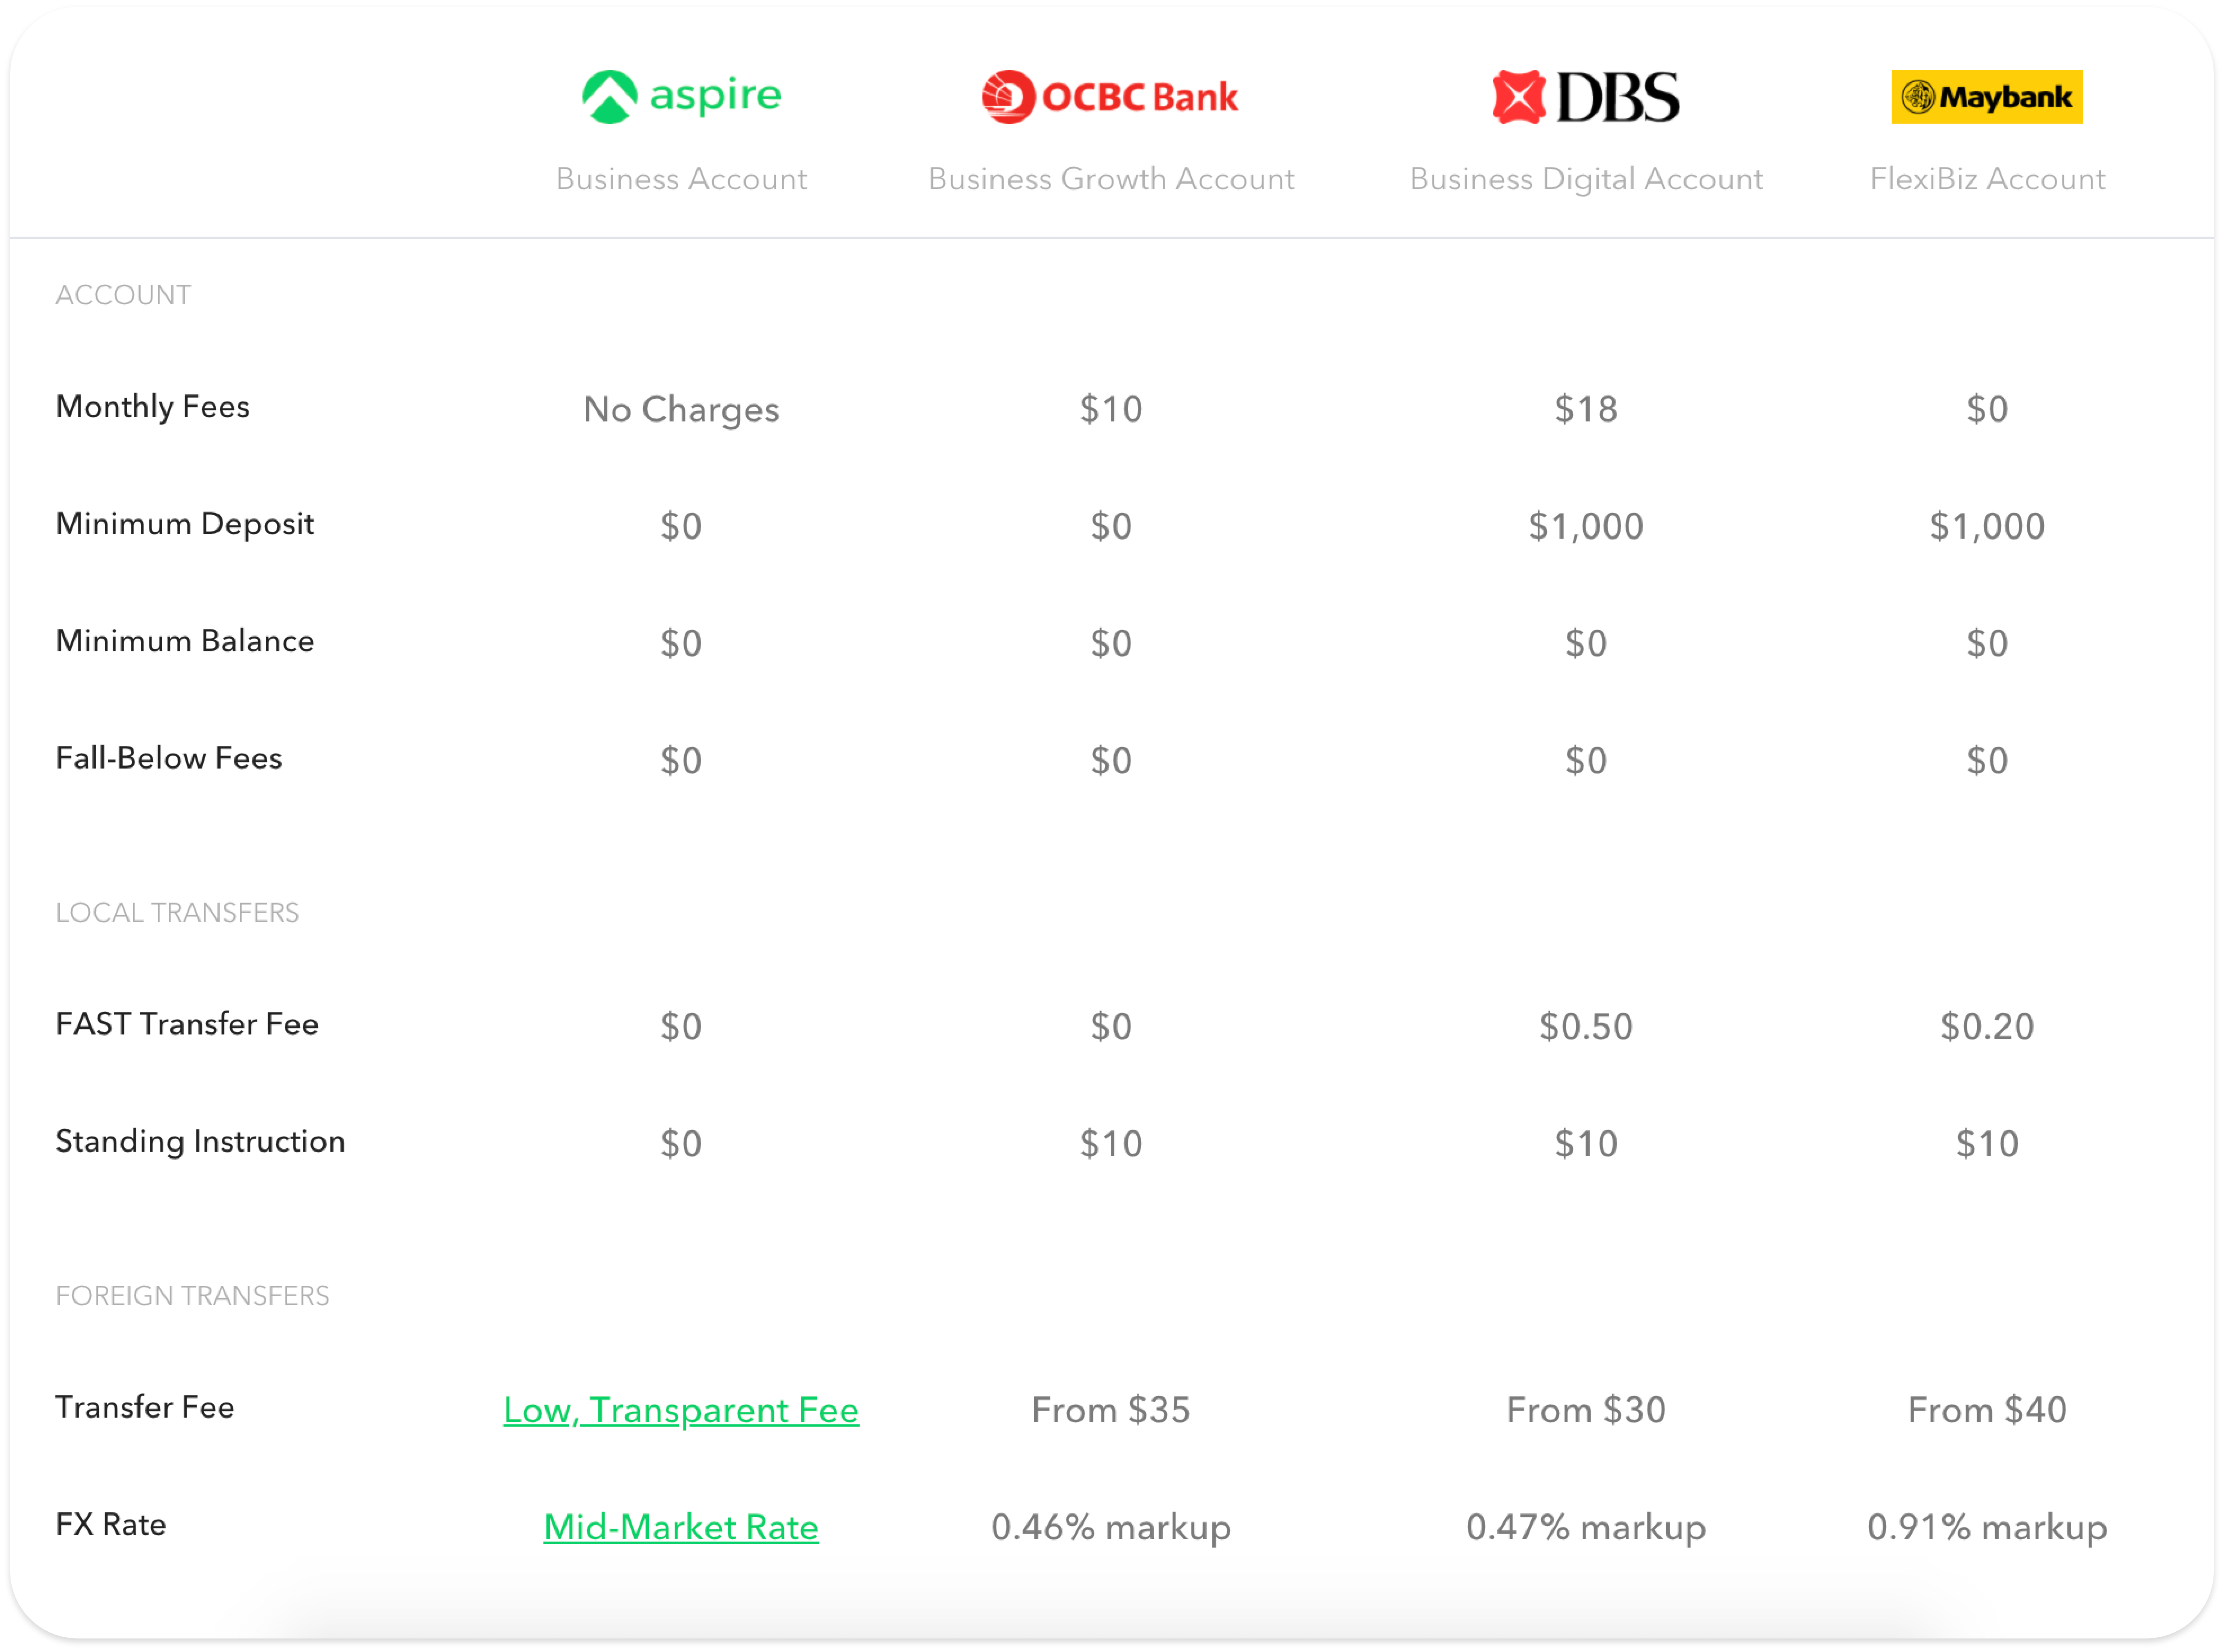Viewport: 2224px width, 1652px height.
Task: Open the Low, Transparent Fee link
Action: (681, 1410)
